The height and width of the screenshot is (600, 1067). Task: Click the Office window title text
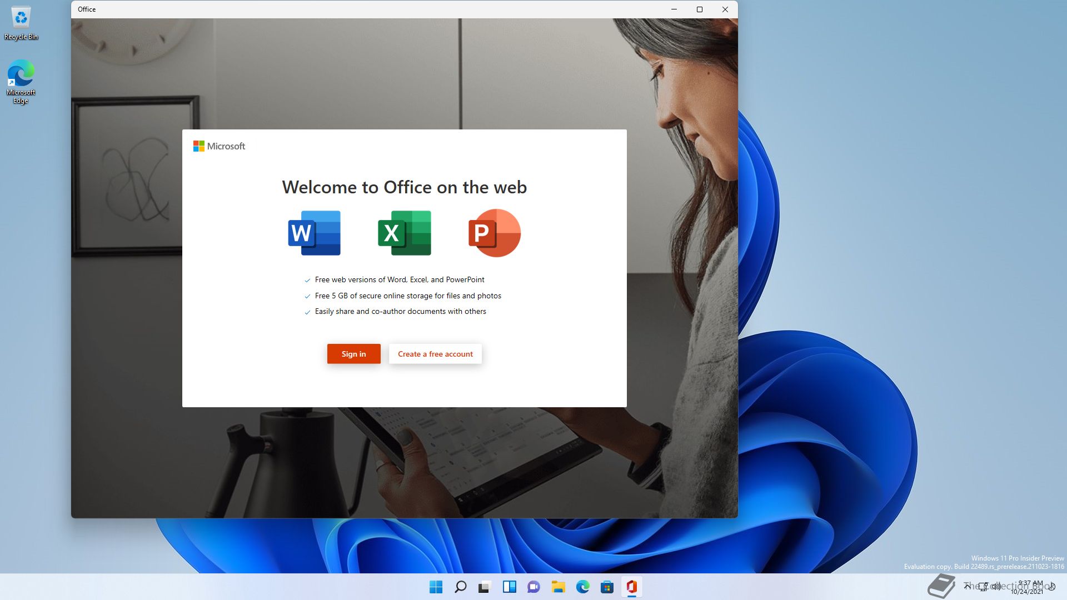[x=87, y=9]
